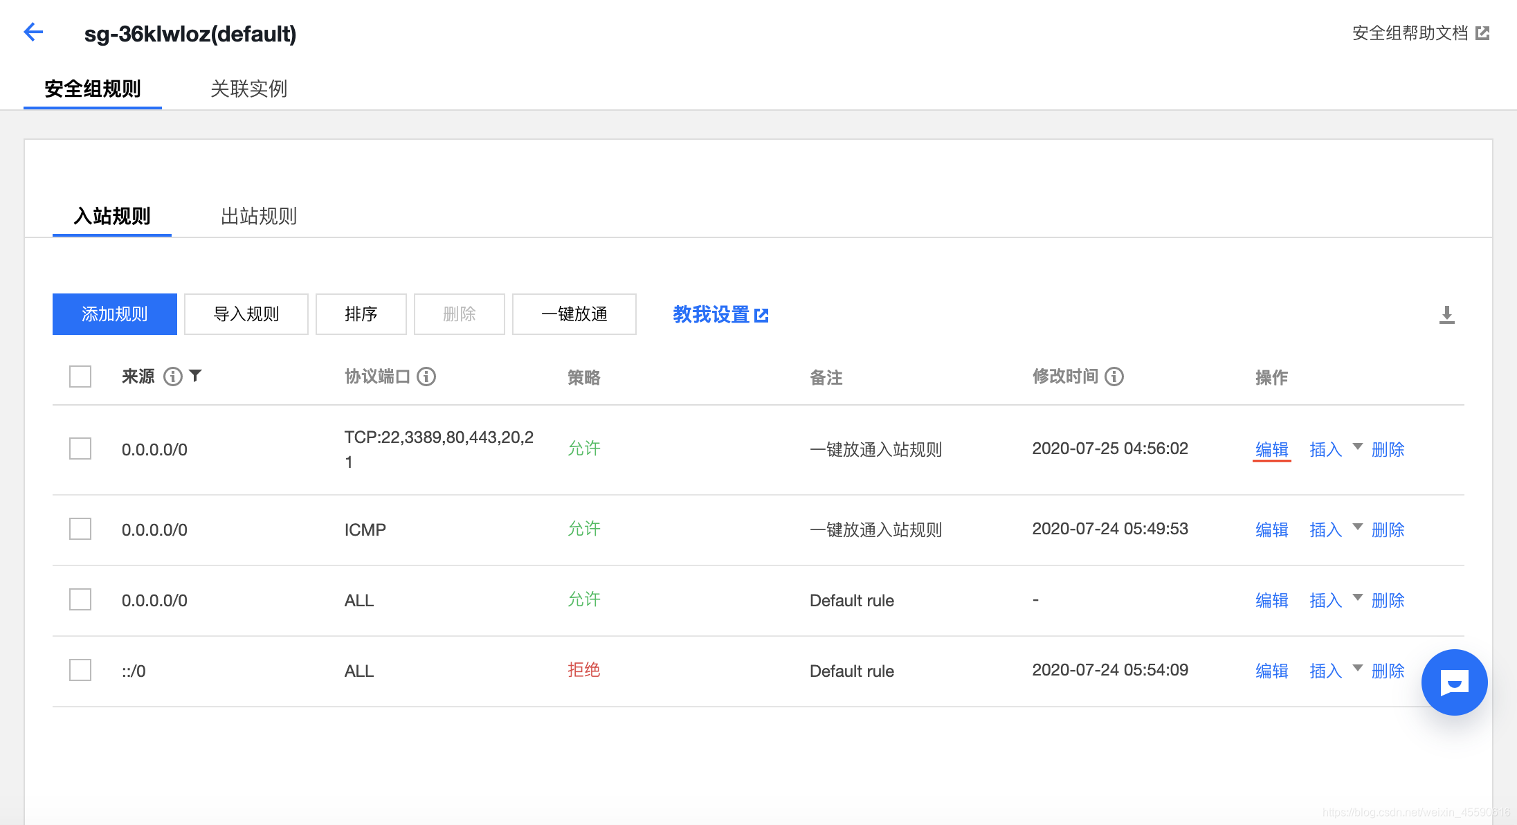Viewport: 1517px width, 825px height.
Task: Click the 添加规则 button
Action: pos(115,314)
